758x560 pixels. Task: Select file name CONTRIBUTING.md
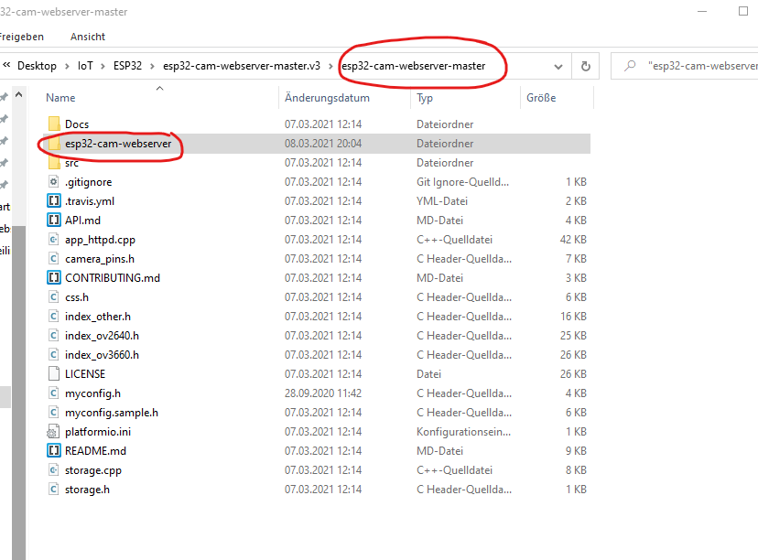113,278
